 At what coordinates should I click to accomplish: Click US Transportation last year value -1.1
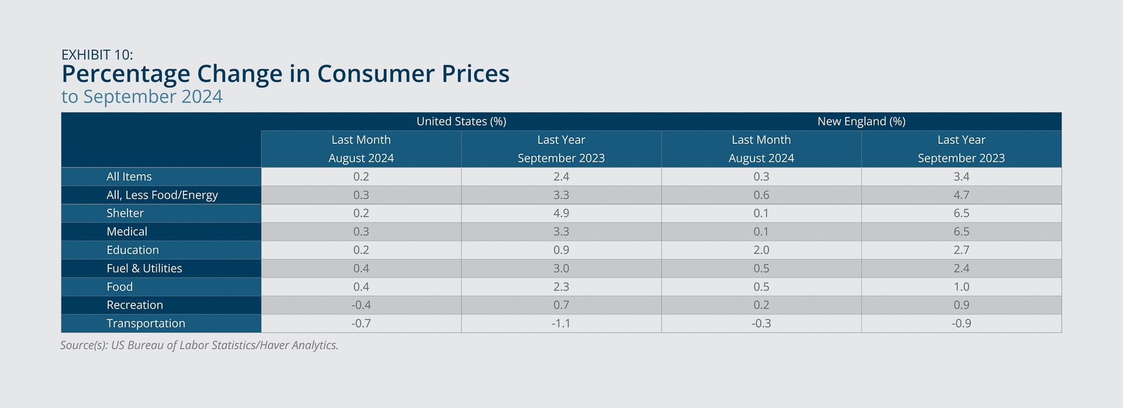(x=561, y=324)
